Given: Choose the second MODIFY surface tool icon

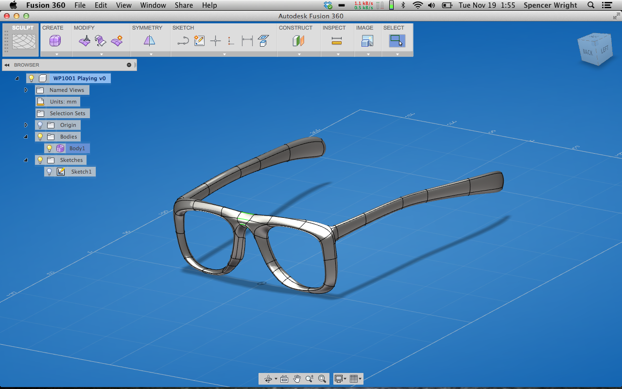Looking at the screenshot, I should click(x=100, y=41).
